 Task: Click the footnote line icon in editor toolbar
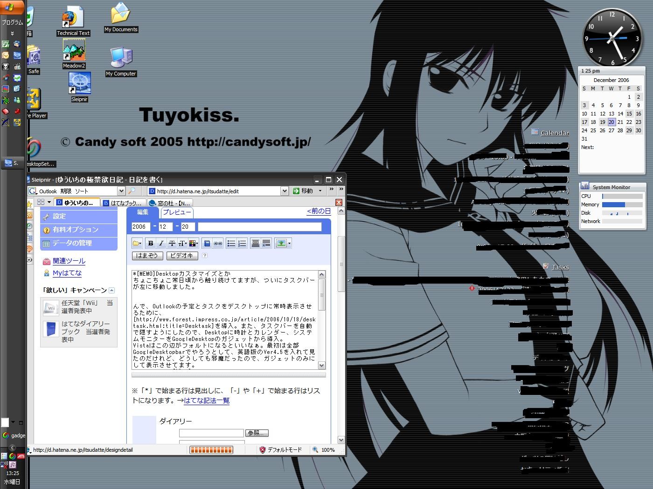point(266,243)
